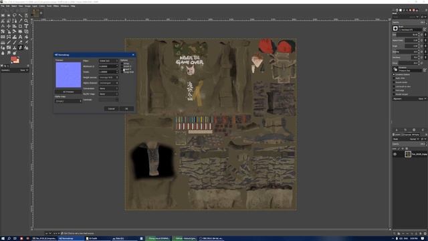Image resolution: width=428 pixels, height=241 pixels.
Task: Enable Wrap option in Normalmap dialog
Action: (x=122, y=64)
